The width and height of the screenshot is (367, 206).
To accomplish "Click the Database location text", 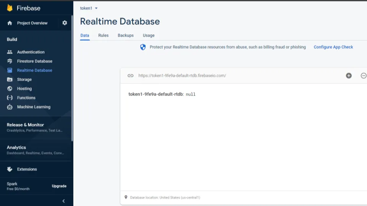I will pos(165,197).
